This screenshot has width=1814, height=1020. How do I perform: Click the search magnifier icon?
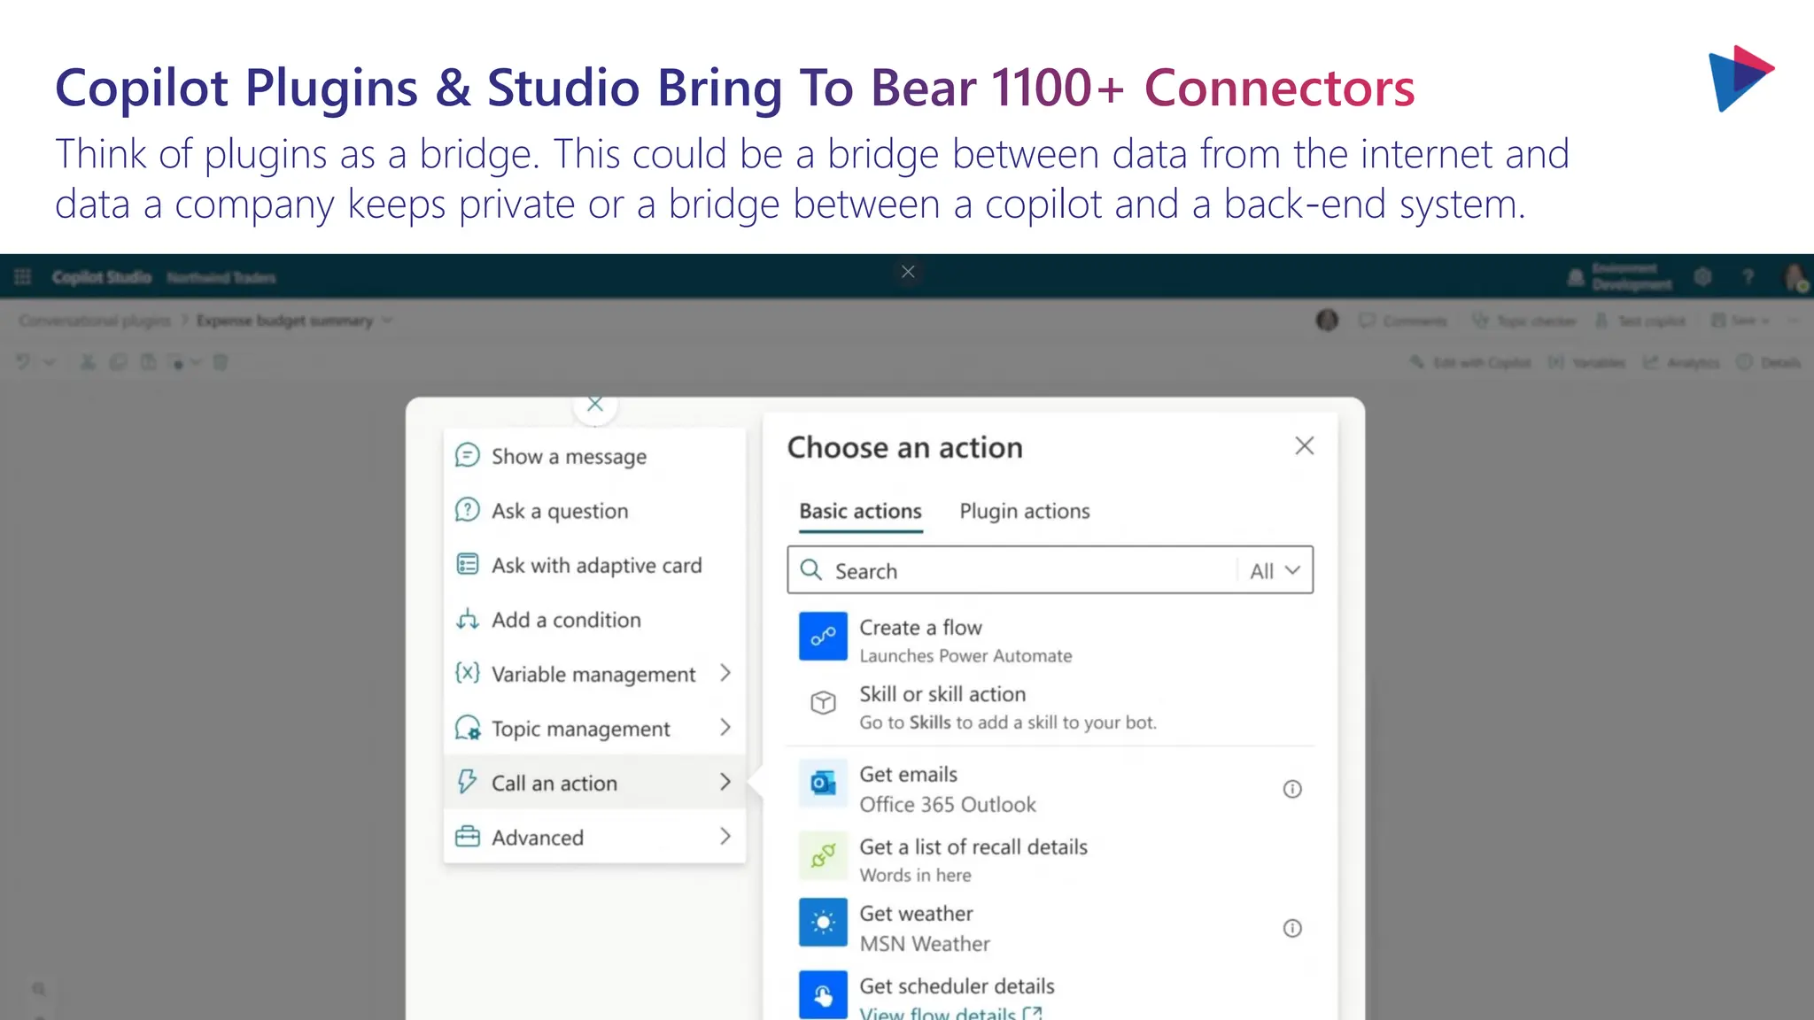[x=811, y=569]
